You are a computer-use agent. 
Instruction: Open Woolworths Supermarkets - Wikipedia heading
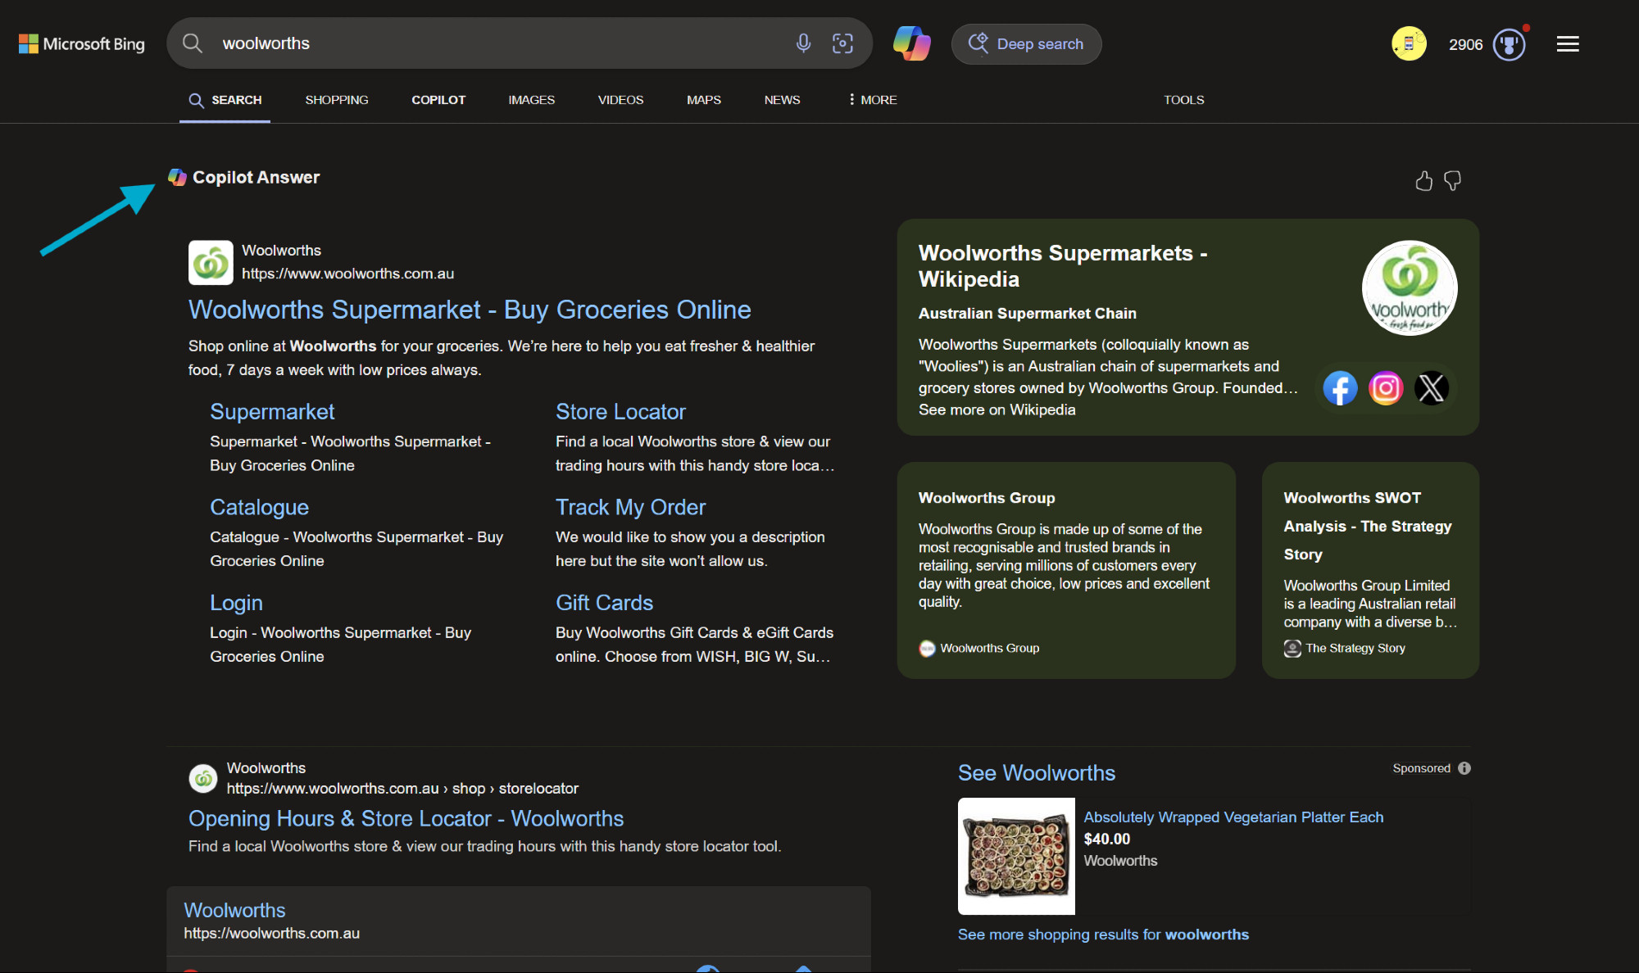click(1063, 266)
